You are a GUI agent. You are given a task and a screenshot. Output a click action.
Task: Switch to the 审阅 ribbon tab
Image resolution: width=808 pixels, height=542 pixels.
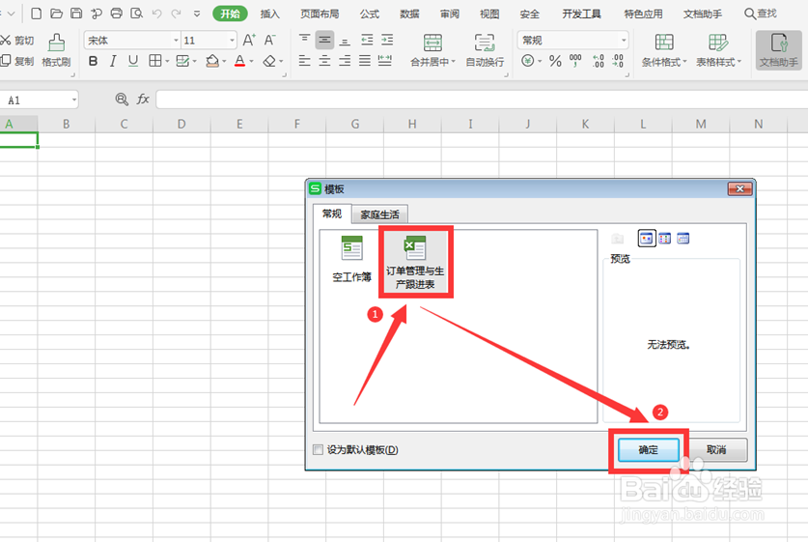click(449, 14)
